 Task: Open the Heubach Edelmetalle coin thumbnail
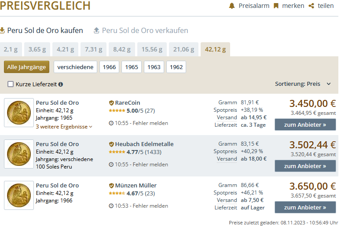point(19,154)
